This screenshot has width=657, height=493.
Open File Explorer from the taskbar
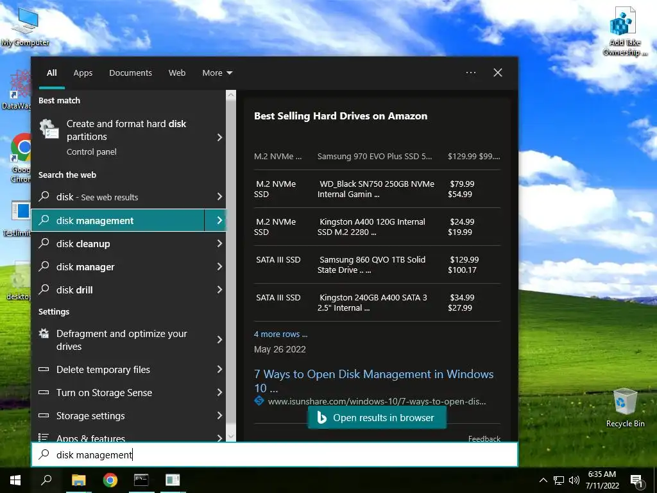(x=78, y=480)
